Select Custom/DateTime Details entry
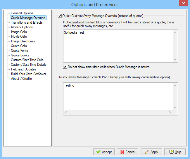Screen dimensions: 190x159 [29, 65]
